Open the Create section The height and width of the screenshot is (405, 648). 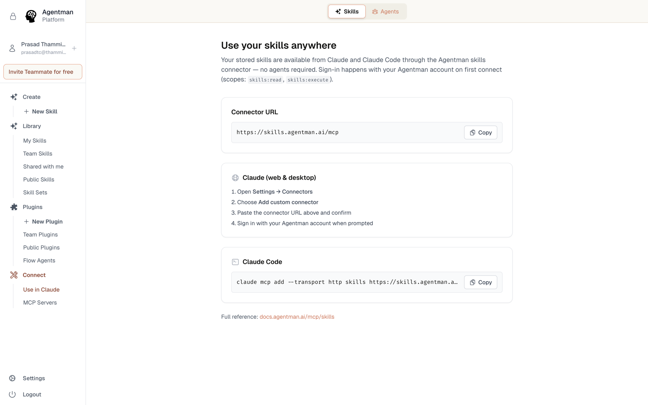click(x=32, y=97)
